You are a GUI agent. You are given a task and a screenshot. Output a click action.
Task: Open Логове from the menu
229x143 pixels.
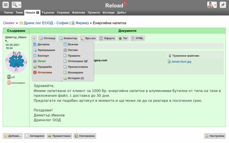pos(71,50)
